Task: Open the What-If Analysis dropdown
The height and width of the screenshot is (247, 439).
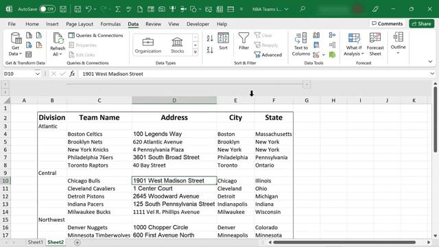Action: click(x=354, y=51)
